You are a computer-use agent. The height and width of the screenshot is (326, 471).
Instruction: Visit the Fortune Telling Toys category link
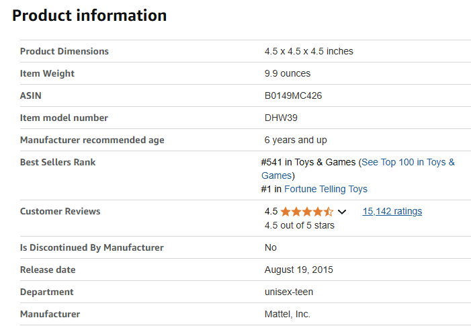[326, 189]
